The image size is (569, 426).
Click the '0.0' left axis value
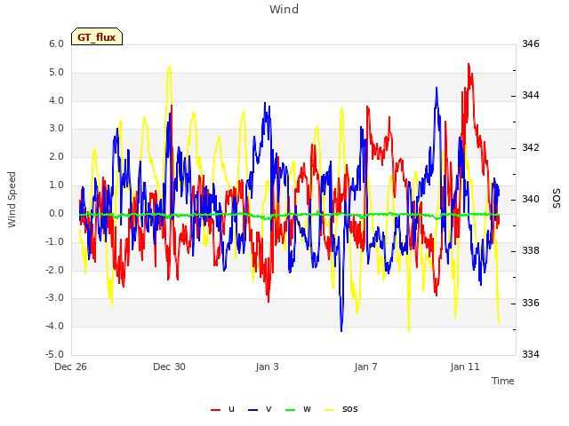click(x=56, y=213)
